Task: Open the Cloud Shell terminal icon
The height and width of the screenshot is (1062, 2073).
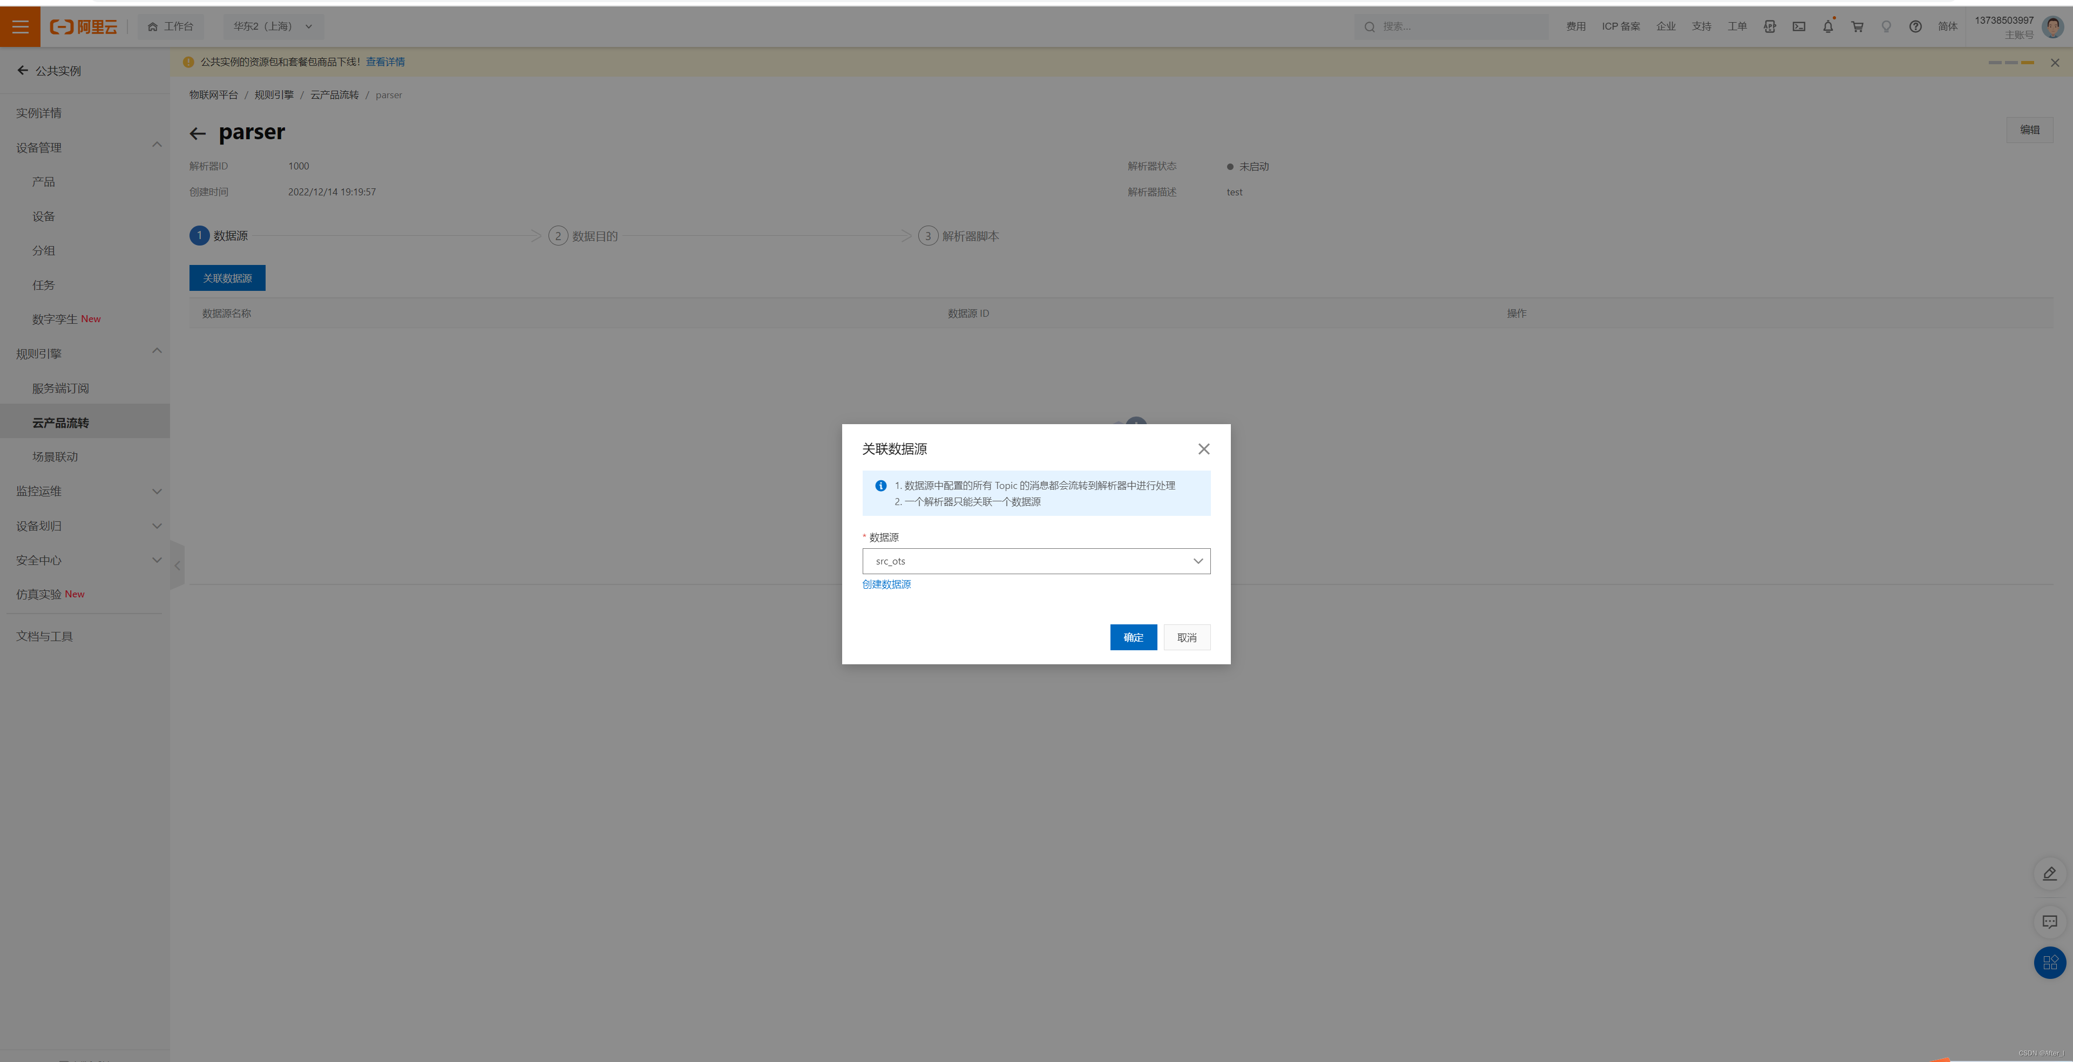Action: [x=1799, y=26]
